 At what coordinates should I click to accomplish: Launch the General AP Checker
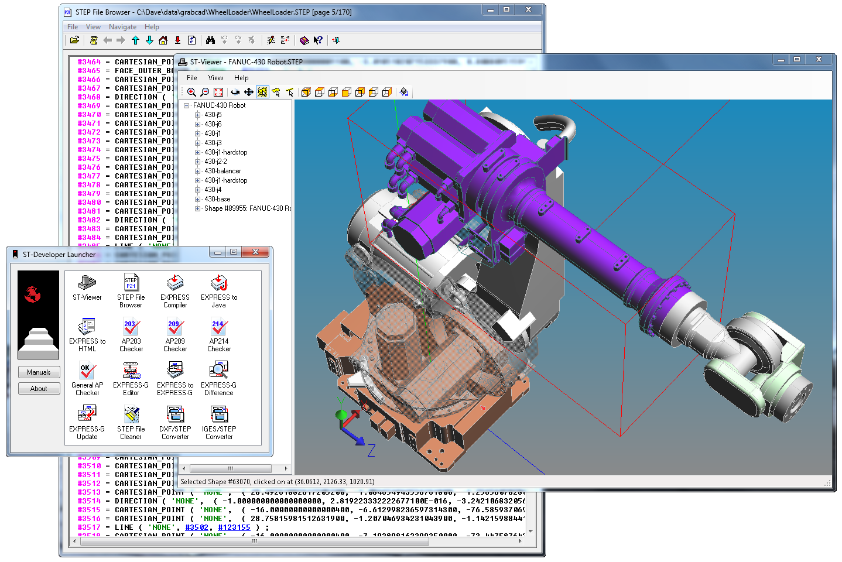coord(87,378)
